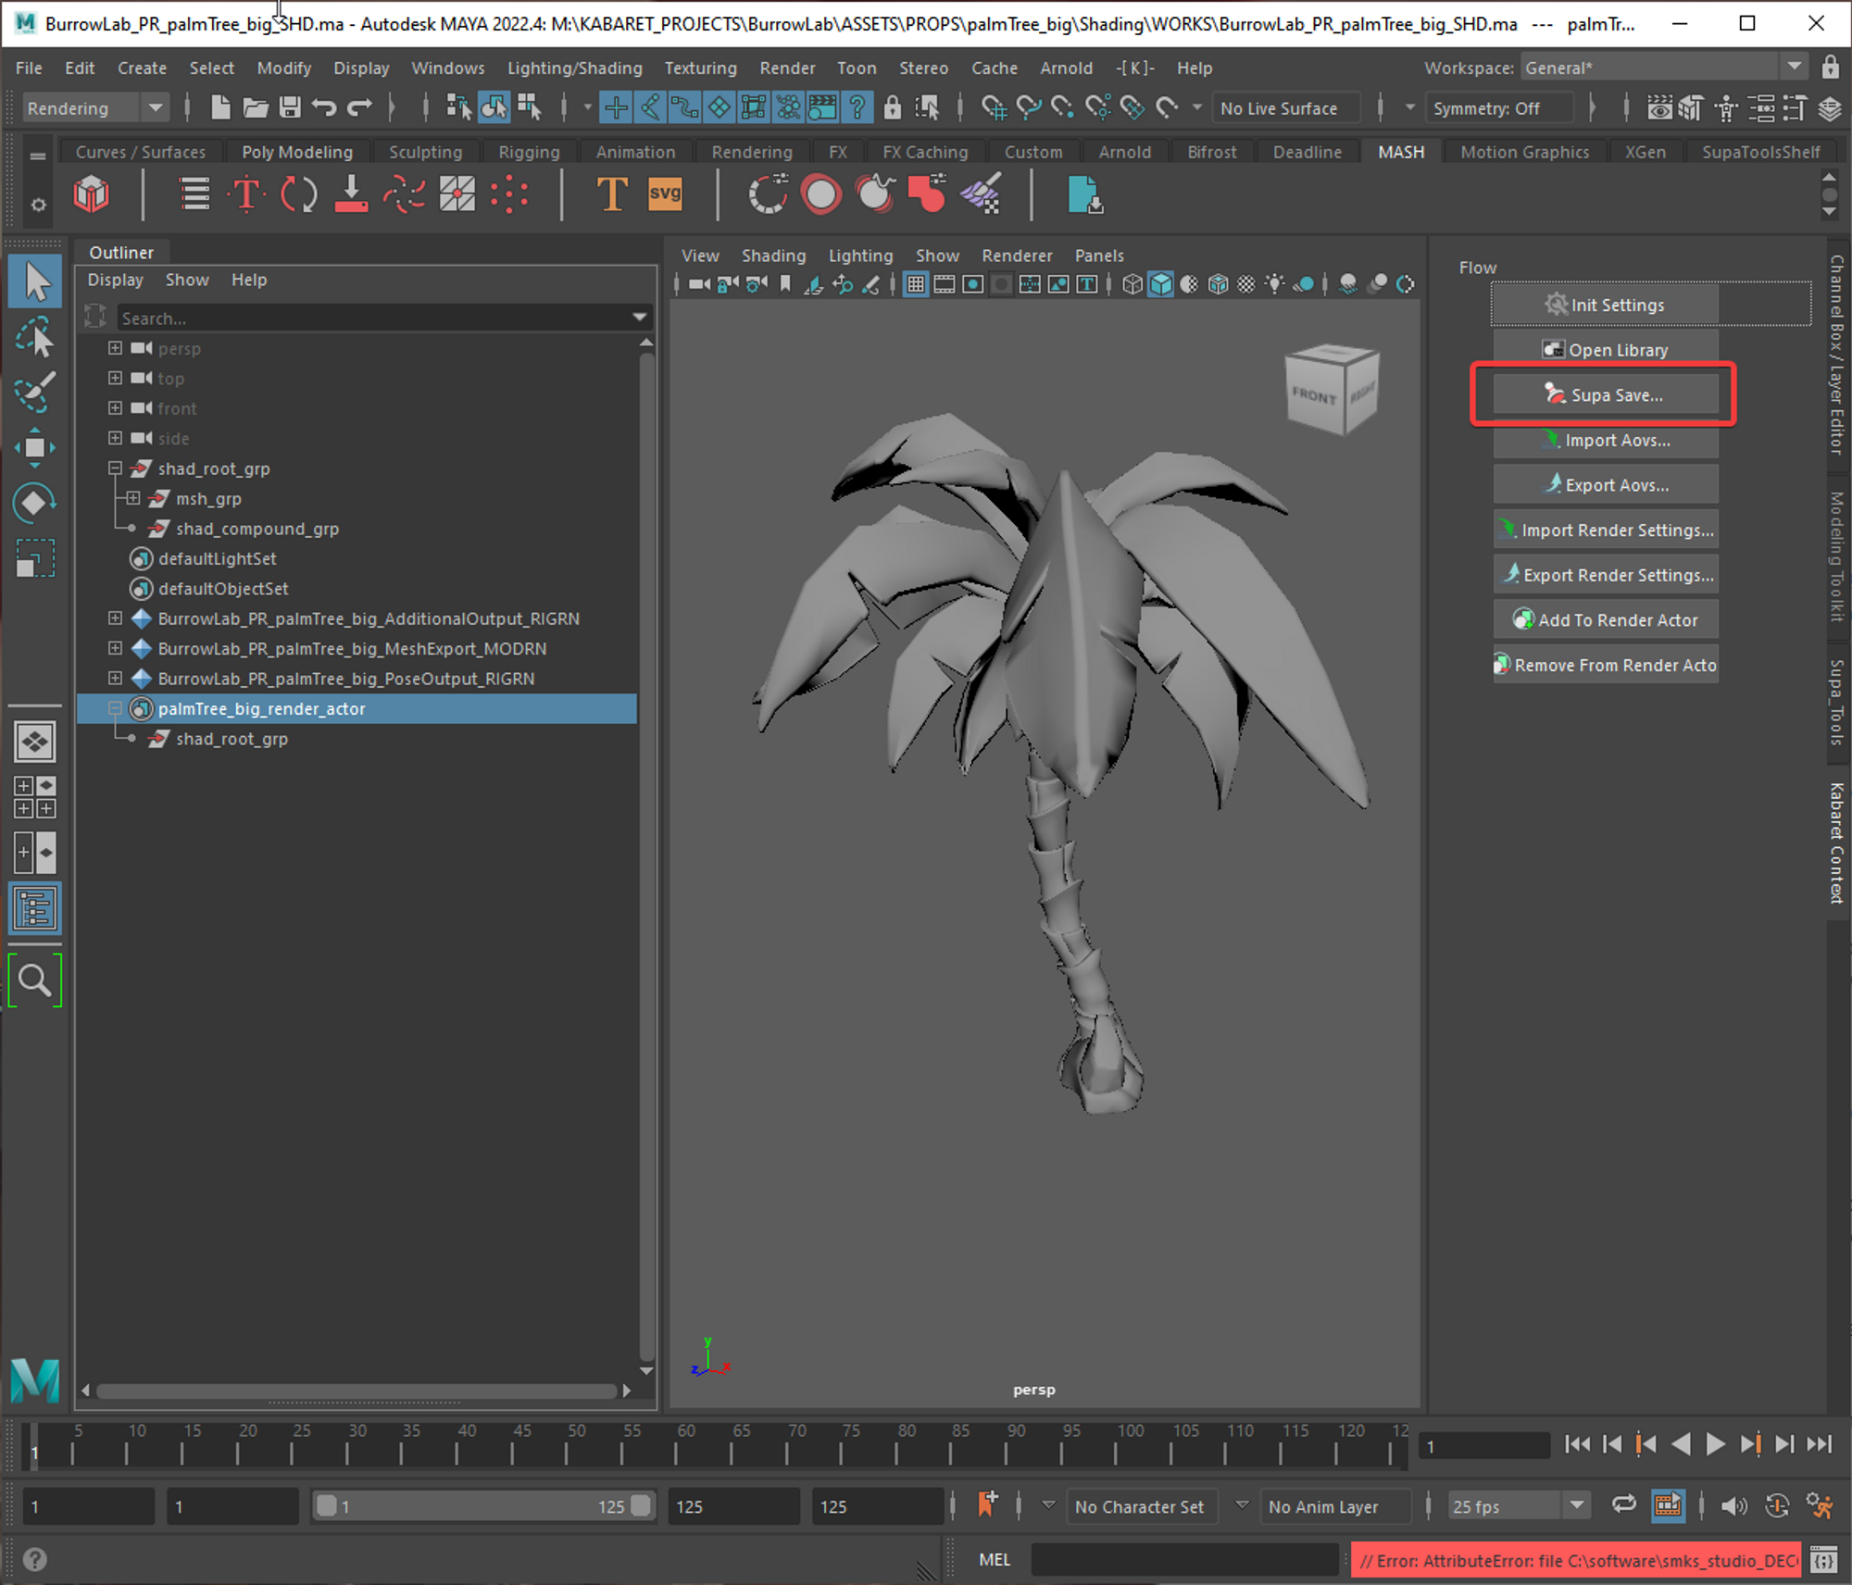Click the yellow T type shelf icon
Screen dimensions: 1852x1585
coord(611,194)
